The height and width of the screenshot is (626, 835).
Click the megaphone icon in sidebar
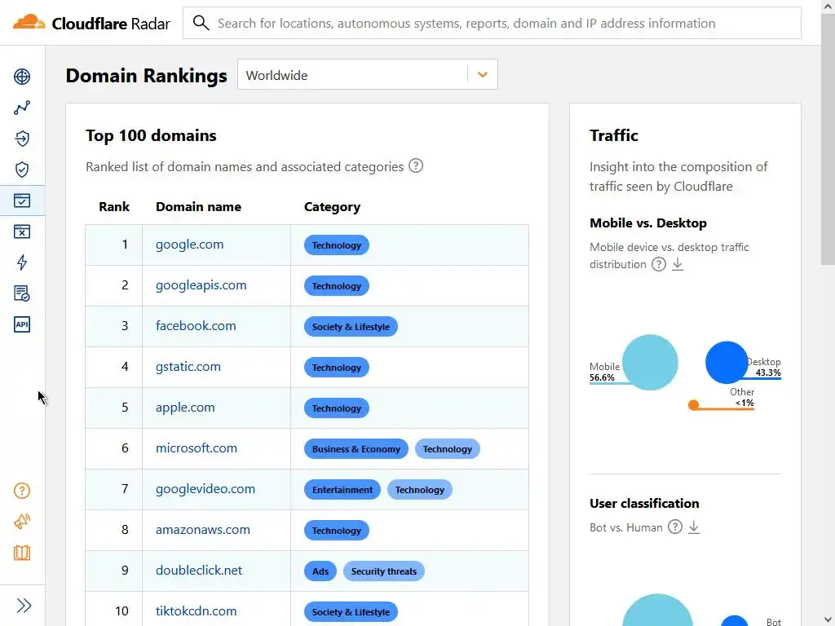[22, 522]
